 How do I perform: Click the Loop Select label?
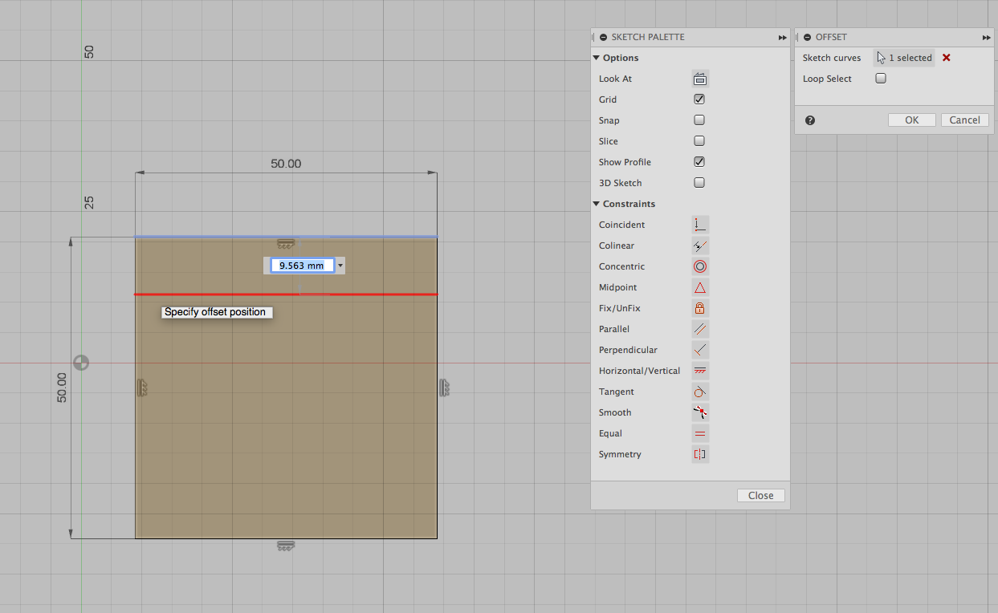click(827, 79)
